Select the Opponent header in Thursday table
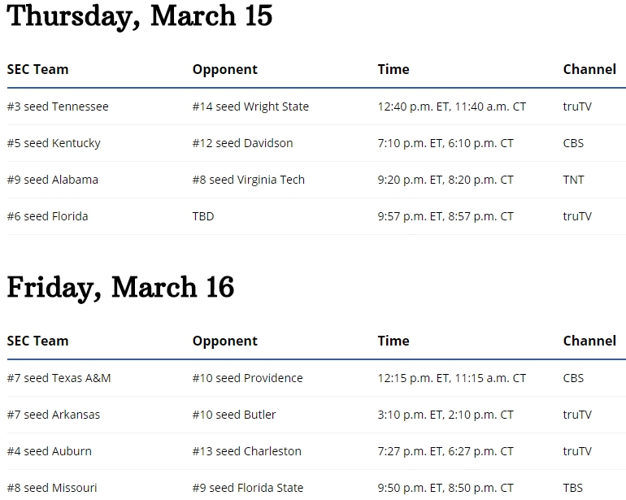 coord(224,69)
